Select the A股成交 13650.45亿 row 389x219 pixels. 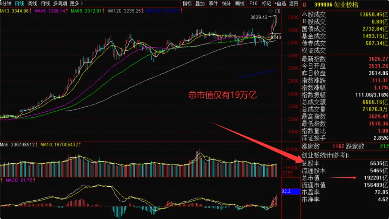point(345,15)
